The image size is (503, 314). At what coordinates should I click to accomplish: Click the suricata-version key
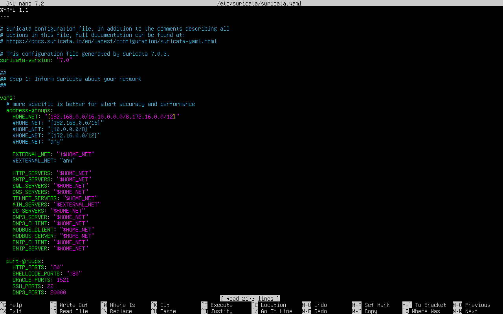pos(25,60)
